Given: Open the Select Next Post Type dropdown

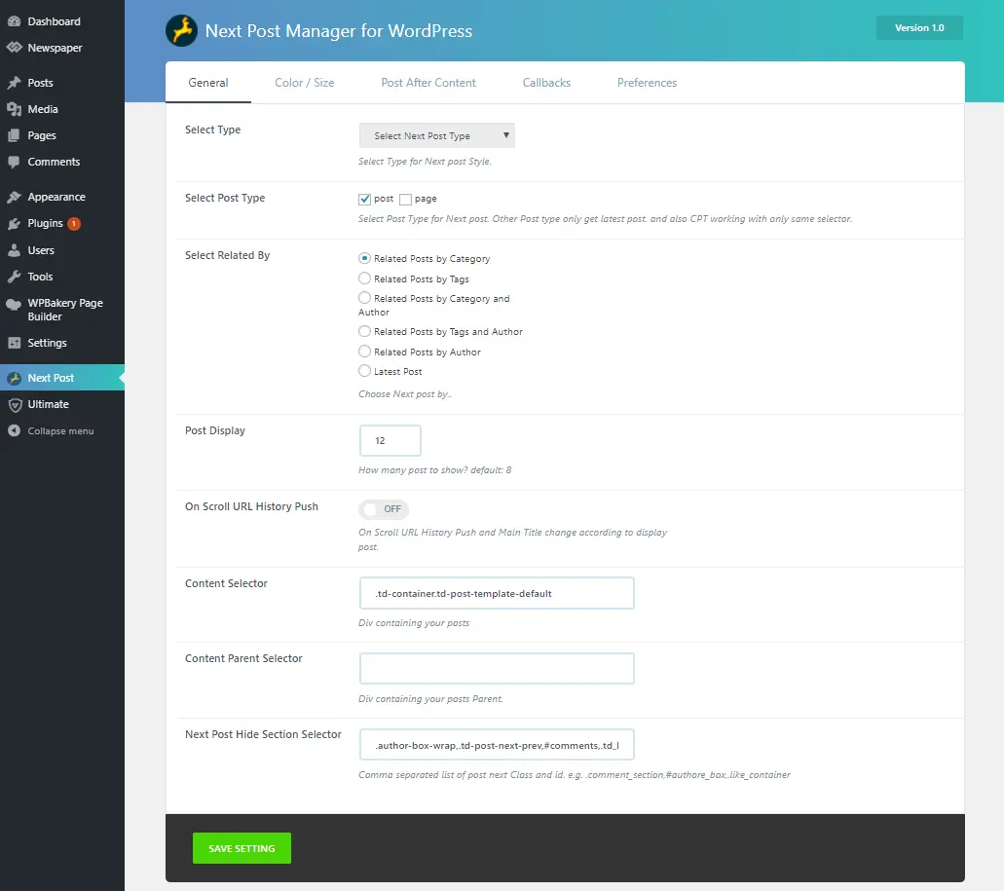Looking at the screenshot, I should [436, 135].
